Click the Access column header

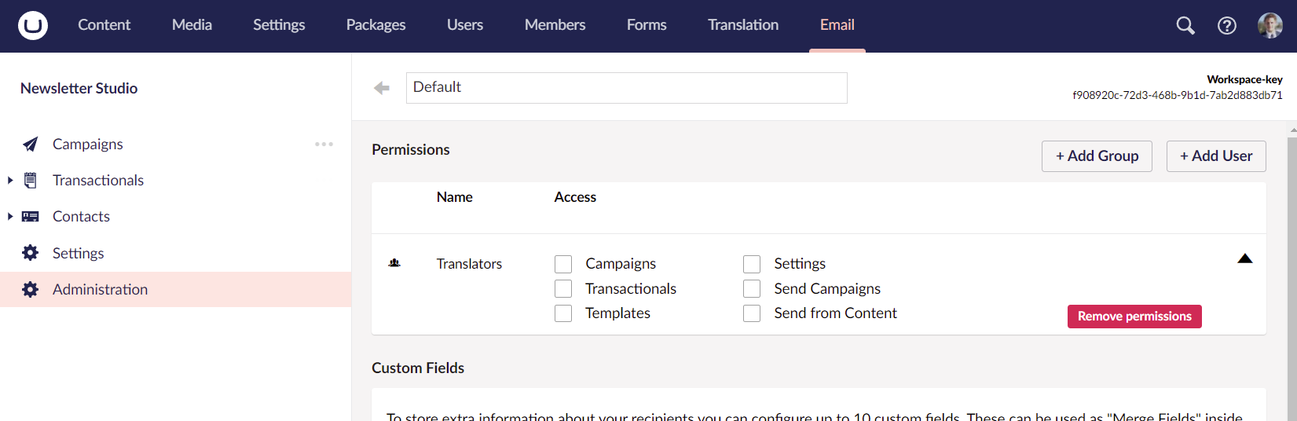point(575,197)
